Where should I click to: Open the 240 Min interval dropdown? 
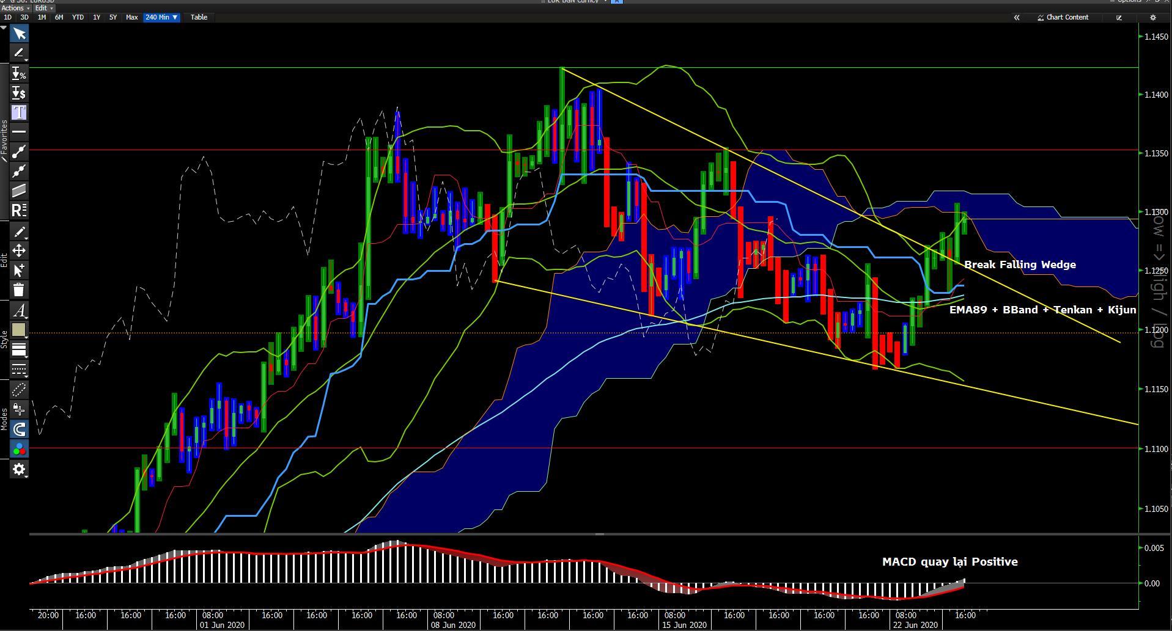pos(161,17)
